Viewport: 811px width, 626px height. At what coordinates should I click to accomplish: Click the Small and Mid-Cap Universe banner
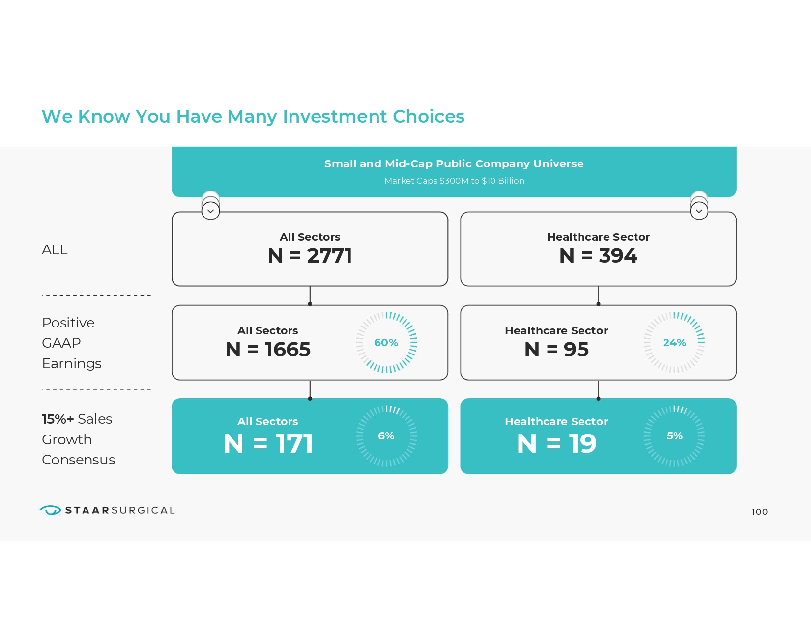pos(454,171)
